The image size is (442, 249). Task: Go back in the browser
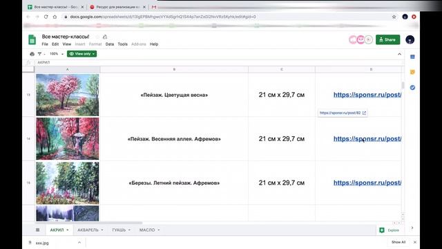[x=28, y=17]
